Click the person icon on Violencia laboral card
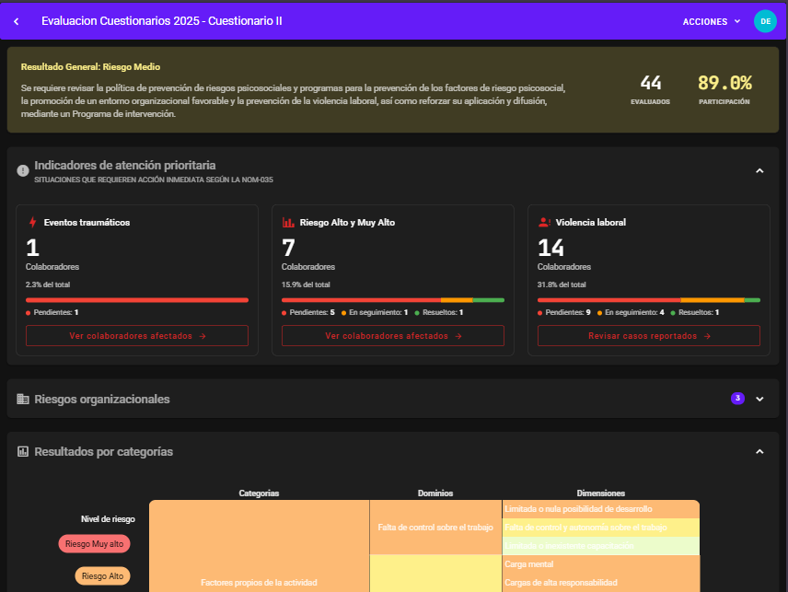This screenshot has width=788, height=592. pos(543,222)
